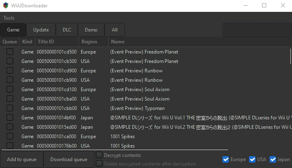Check queue box for Europe Runbow preview
Image resolution: width=292 pixels, height=168 pixels.
(10, 70)
